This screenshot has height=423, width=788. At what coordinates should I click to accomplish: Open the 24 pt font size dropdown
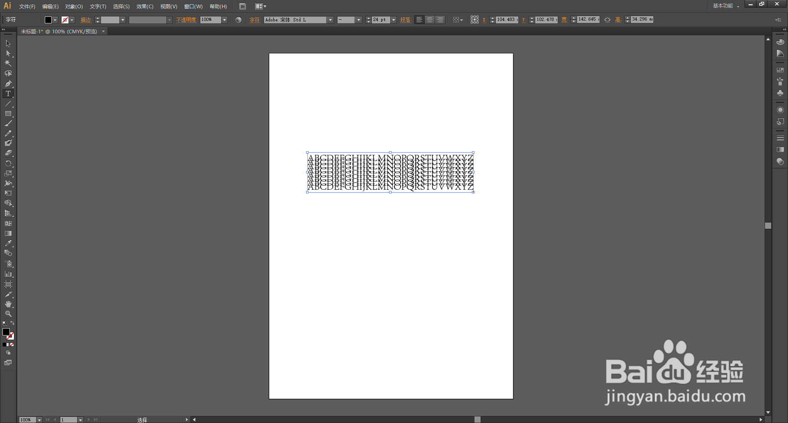click(394, 20)
